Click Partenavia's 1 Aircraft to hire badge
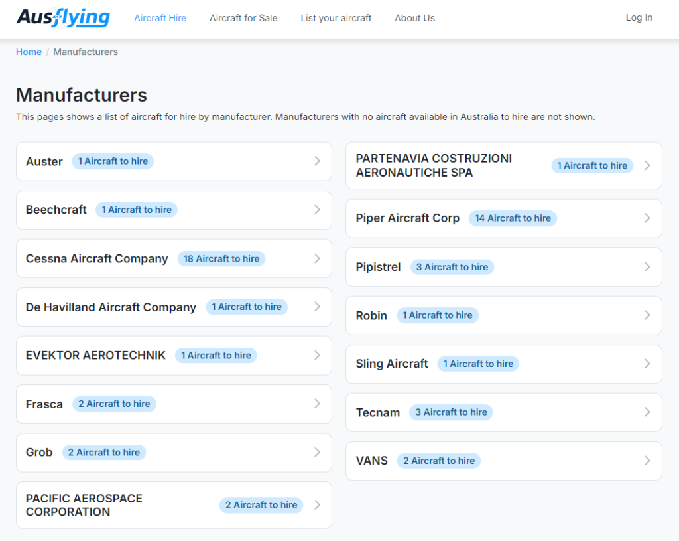The image size is (679, 541). (592, 165)
